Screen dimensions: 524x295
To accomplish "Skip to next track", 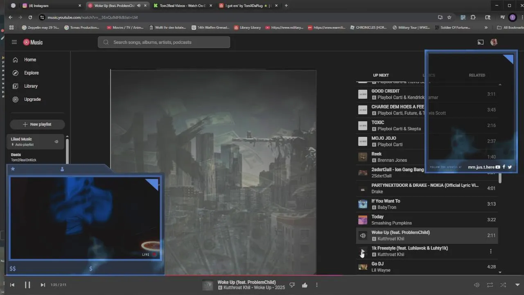I will click(43, 285).
